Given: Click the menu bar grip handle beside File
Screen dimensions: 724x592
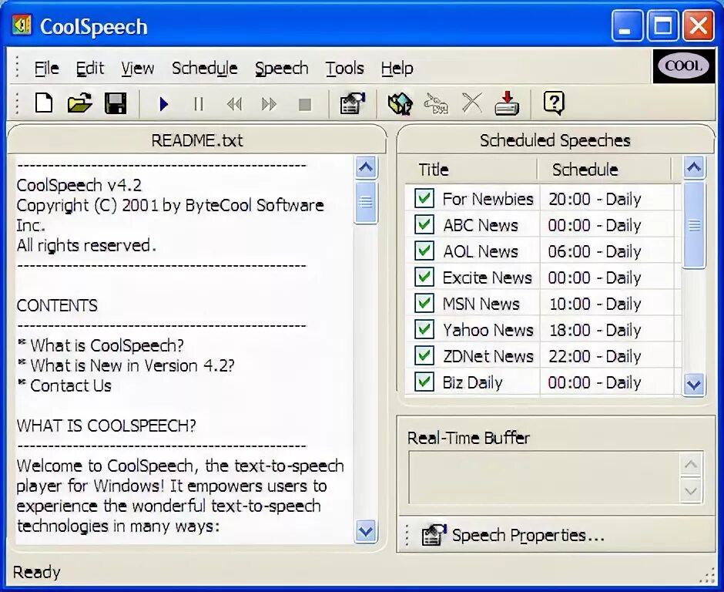Looking at the screenshot, I should 17,67.
